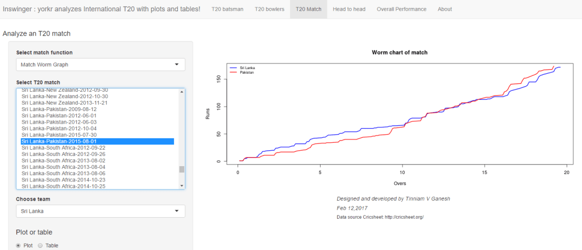Viewport: 582px width, 250px height.
Task: Select Sri Lanka-South Africa-2012-09-22 match
Action: [x=63, y=147]
